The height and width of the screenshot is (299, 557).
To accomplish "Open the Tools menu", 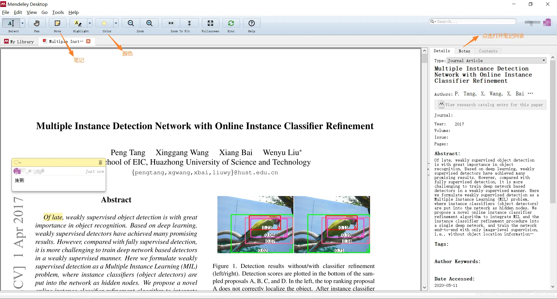I will [x=58, y=12].
